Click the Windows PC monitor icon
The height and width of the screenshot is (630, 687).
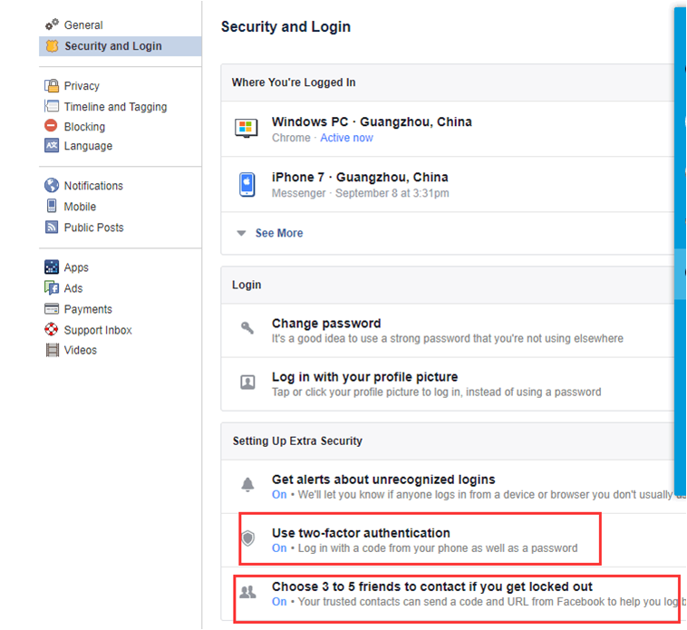[x=247, y=128]
